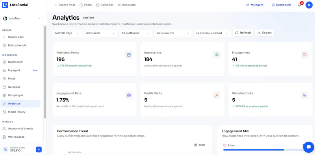Screen dimensions: 315x155
Task: Select Analytics in the sidebar
Action: point(20,103)
